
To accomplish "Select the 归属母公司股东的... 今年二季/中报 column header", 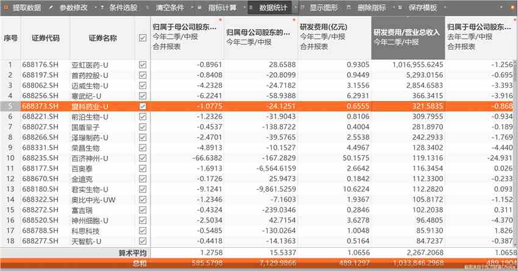I will point(261,38).
